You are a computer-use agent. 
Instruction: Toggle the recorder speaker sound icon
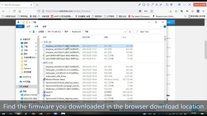point(179,5)
